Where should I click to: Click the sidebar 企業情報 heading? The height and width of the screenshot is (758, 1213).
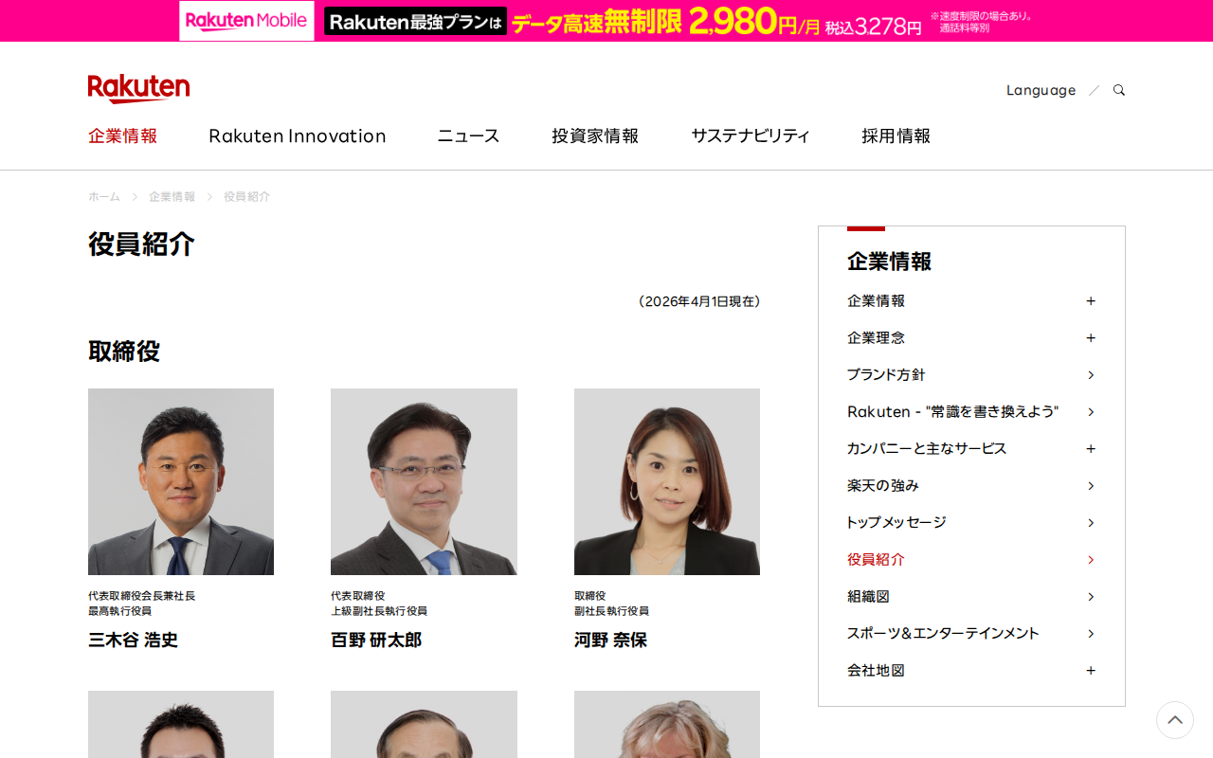click(x=889, y=262)
